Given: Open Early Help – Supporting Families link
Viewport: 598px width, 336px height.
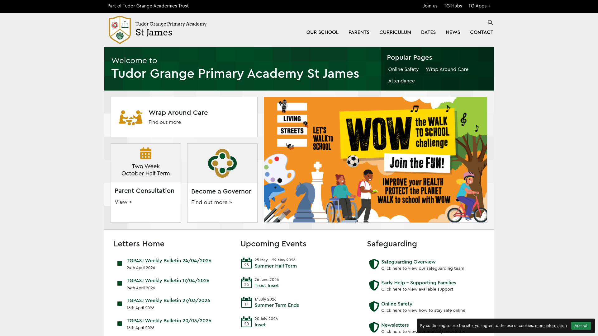Looking at the screenshot, I should [x=419, y=283].
